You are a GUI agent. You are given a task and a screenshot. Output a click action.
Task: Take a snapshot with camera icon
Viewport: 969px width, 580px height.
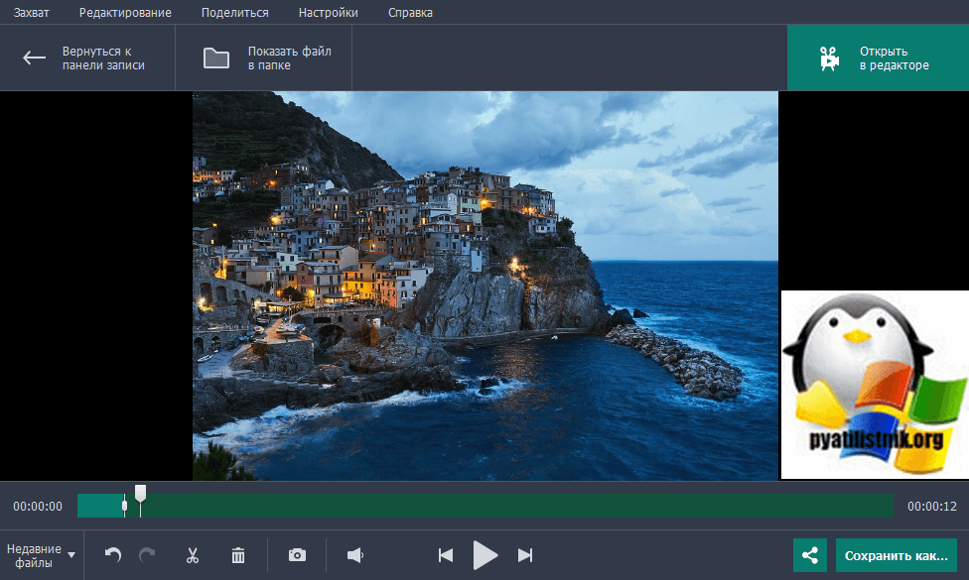pyautogui.click(x=297, y=556)
